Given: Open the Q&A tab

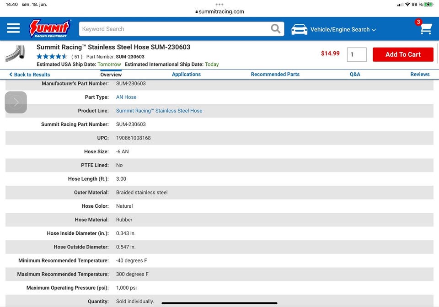Looking at the screenshot, I should click(355, 74).
